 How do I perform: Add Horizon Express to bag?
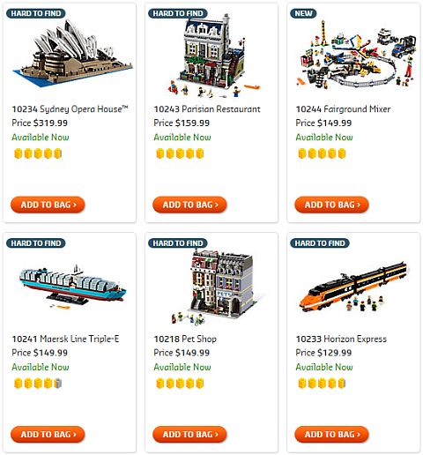(x=331, y=435)
